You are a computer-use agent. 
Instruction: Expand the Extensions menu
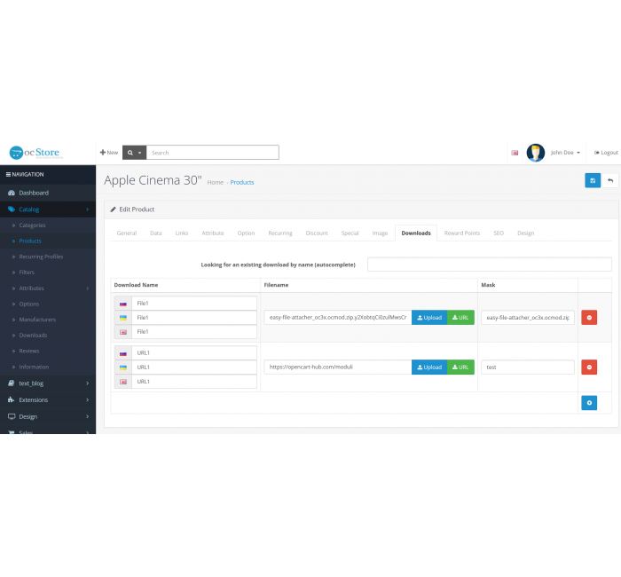(48, 399)
